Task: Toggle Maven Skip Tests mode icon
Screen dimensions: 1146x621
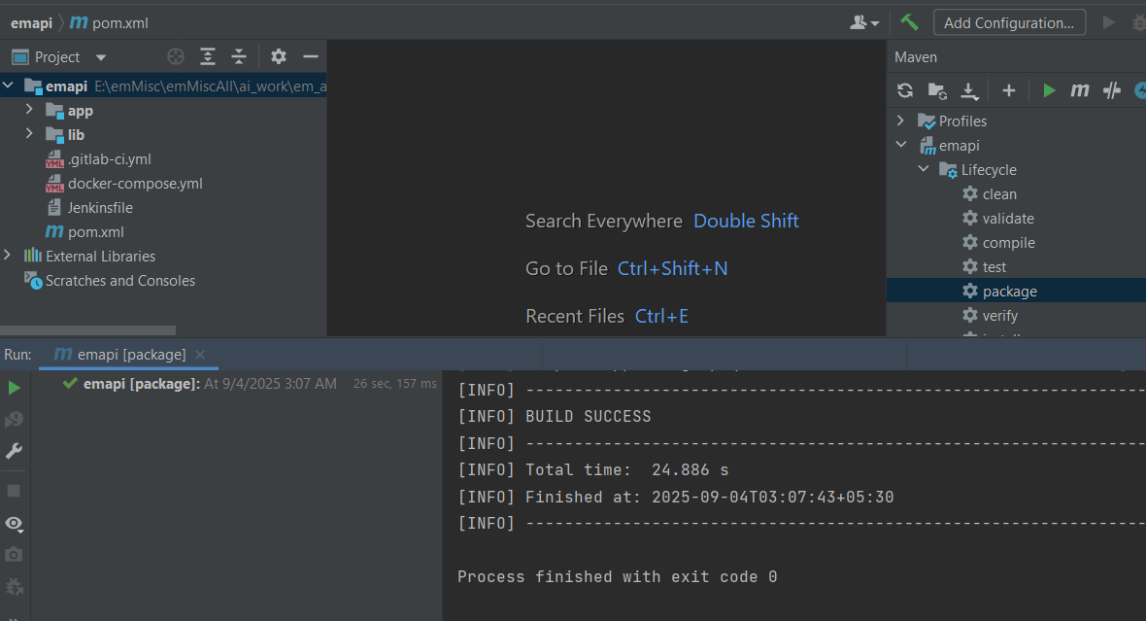Action: pyautogui.click(x=1112, y=90)
